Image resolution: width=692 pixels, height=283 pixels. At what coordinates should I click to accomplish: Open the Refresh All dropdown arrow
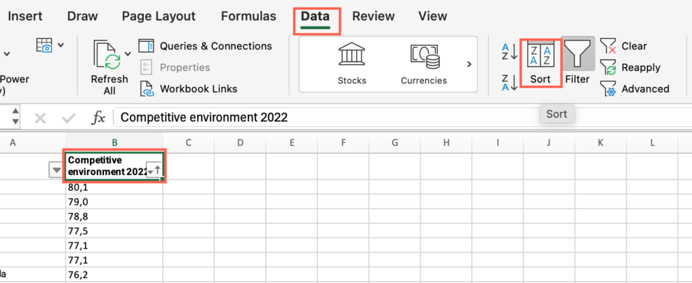click(x=128, y=54)
